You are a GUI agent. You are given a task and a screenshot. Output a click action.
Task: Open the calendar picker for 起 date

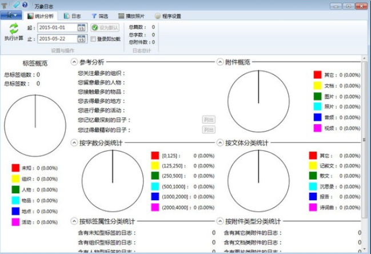coord(81,27)
